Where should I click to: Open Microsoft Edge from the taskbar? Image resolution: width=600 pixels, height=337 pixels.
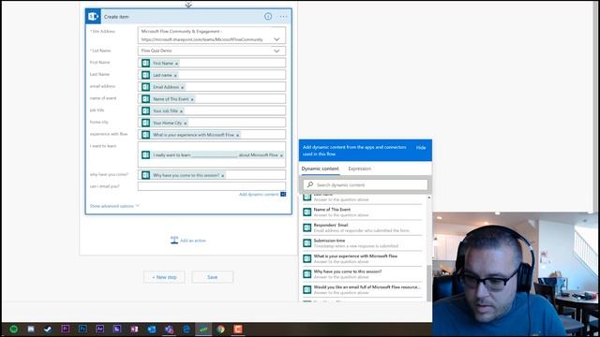tap(187, 329)
